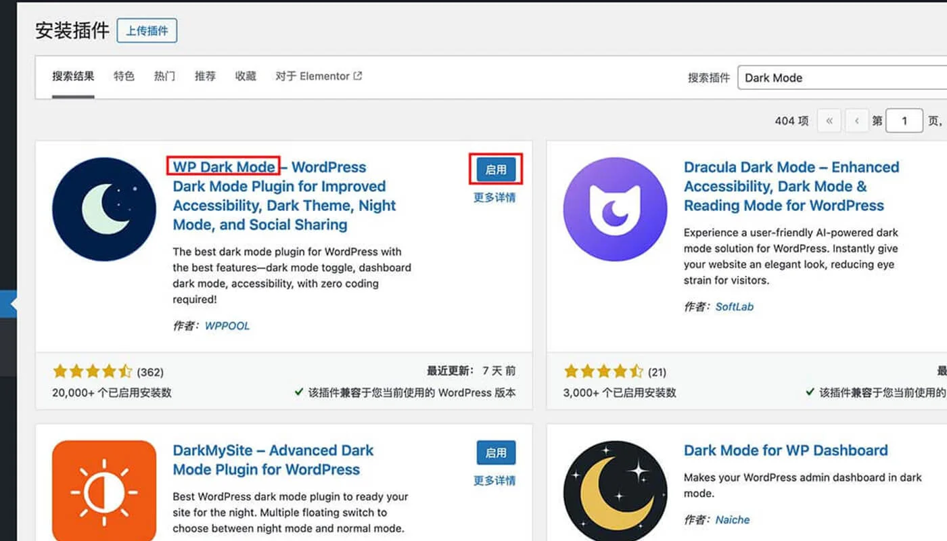
Task: Open 更多详情 for WP Dark Mode
Action: tap(494, 197)
